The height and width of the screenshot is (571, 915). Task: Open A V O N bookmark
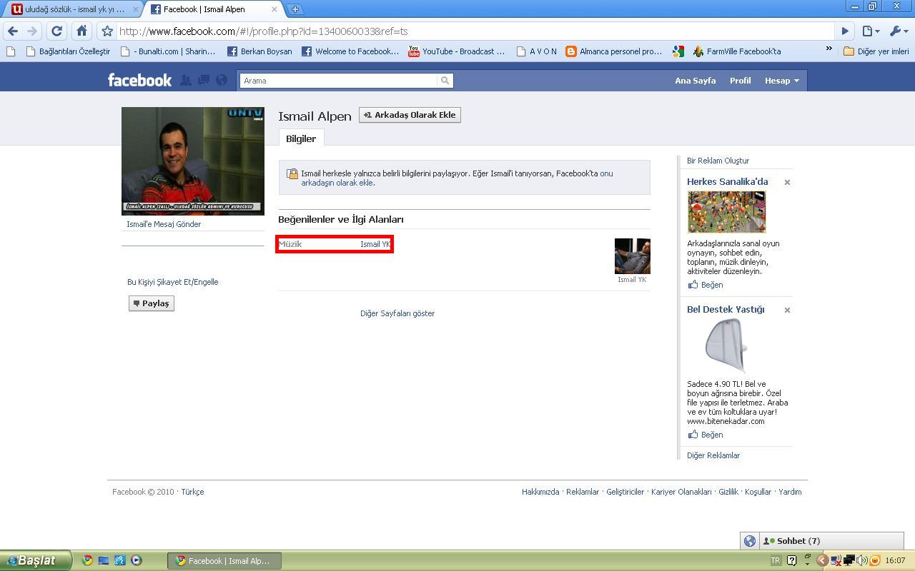tap(536, 51)
